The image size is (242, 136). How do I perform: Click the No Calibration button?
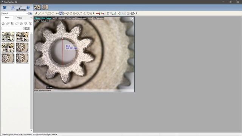pos(98,18)
